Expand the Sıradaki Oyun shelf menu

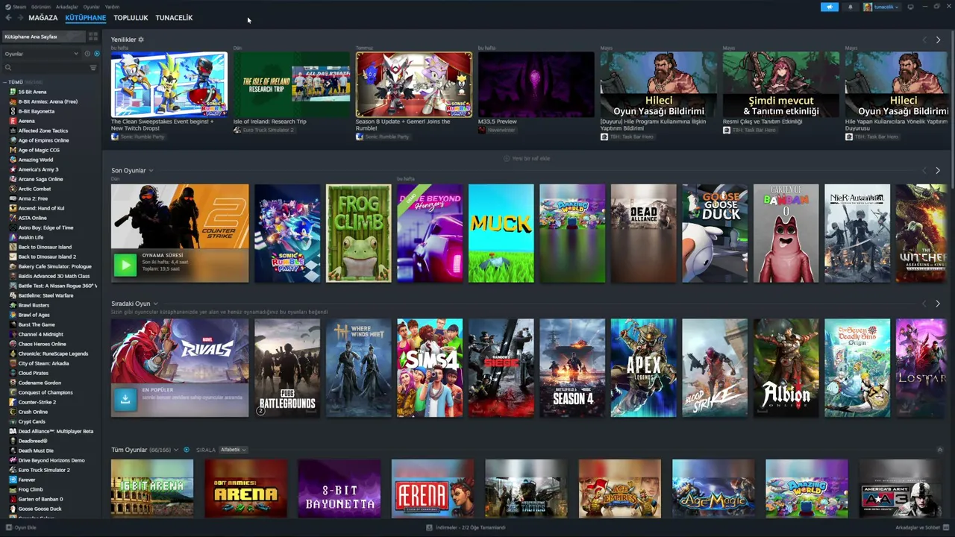[x=155, y=304]
